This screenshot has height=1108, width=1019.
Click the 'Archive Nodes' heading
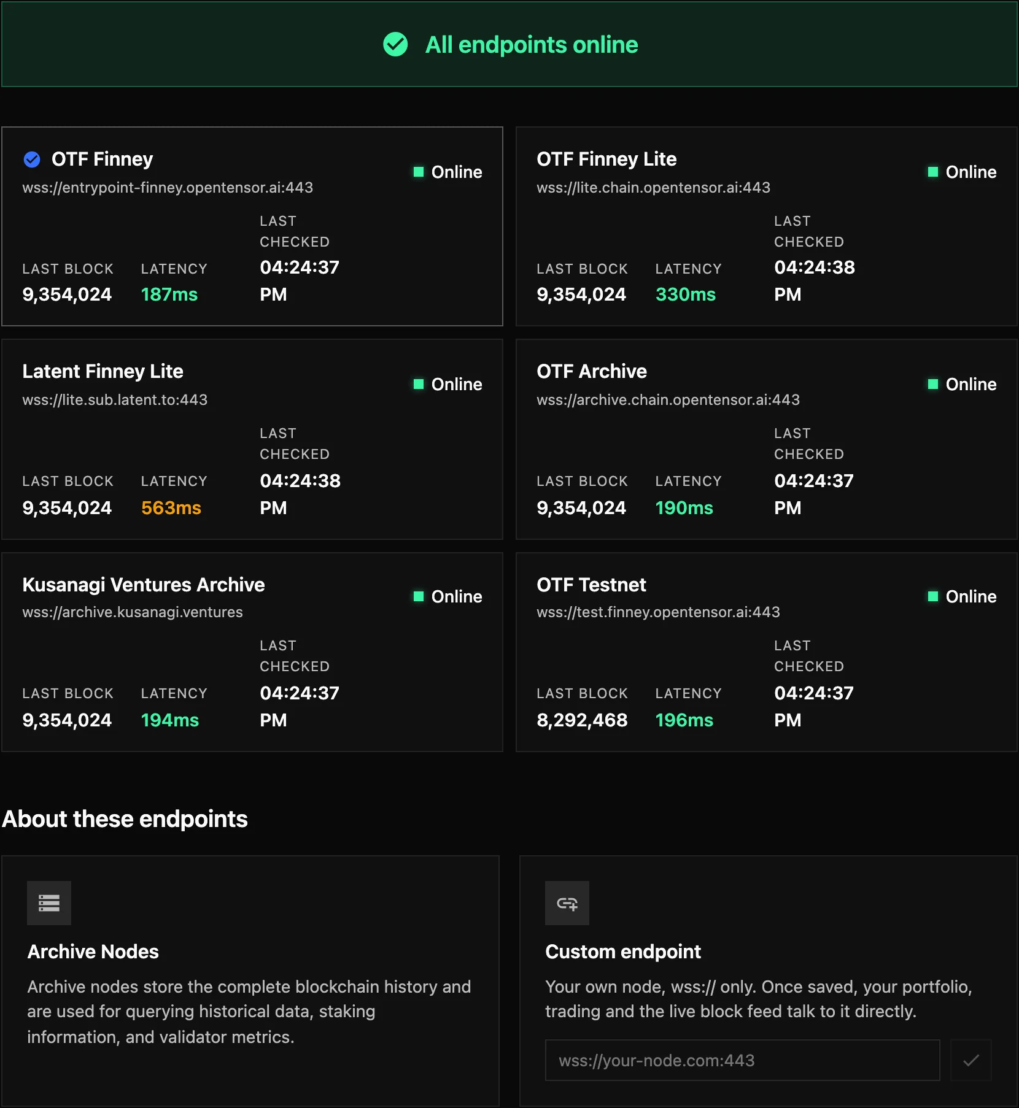pyautogui.click(x=93, y=952)
